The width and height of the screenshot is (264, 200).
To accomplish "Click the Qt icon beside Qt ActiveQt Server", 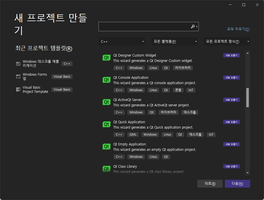I will [106, 102].
